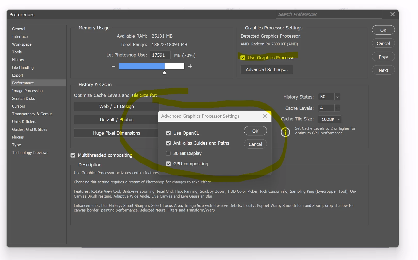This screenshot has width=418, height=260.
Task: Open Advanced Settings for graphics processor
Action: 267,70
